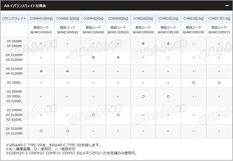Viewport: 233px width, 161px height.
Task: Click row label VR S1008M
Action: pyautogui.click(x=14, y=60)
